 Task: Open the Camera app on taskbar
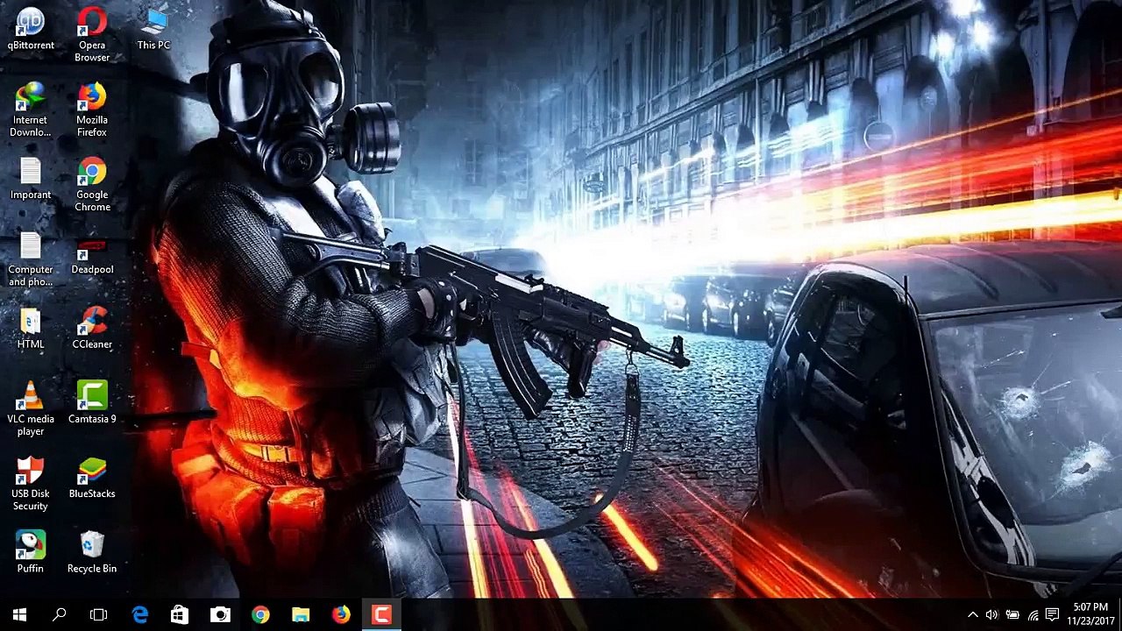(220, 615)
